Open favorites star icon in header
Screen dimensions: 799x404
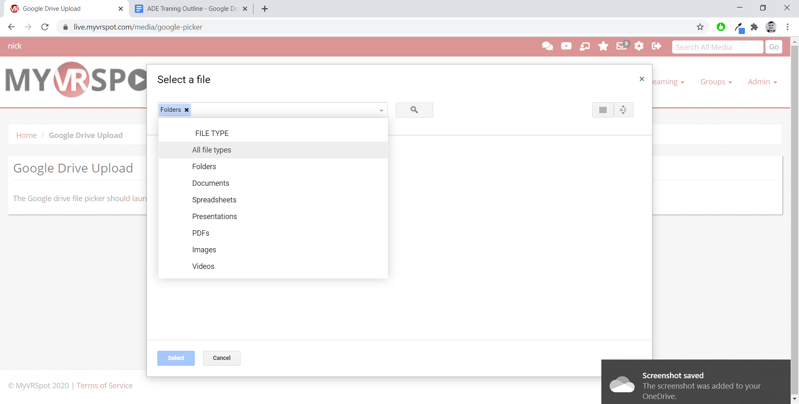(x=603, y=46)
